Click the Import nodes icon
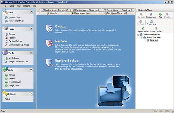Image resolution: width=174 pixels, height=113 pixels. [143, 29]
